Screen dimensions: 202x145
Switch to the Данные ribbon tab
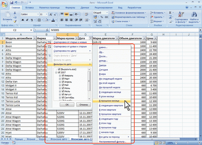tap(85, 7)
